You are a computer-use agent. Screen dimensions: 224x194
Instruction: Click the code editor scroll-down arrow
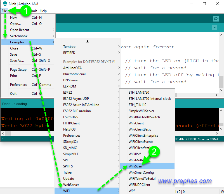[221, 90]
